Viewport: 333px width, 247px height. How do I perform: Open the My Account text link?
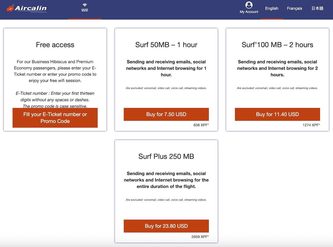pyautogui.click(x=249, y=12)
